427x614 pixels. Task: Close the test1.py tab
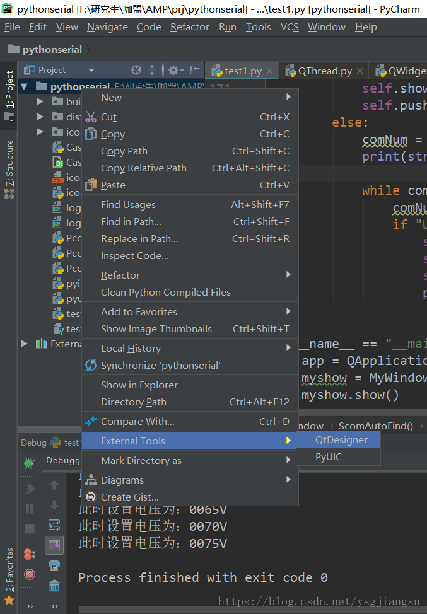(269, 71)
